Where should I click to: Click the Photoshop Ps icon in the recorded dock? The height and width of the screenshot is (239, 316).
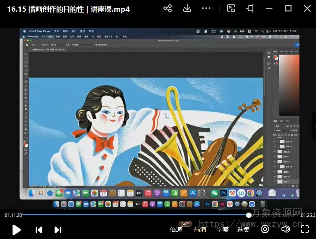pyautogui.click(x=223, y=193)
